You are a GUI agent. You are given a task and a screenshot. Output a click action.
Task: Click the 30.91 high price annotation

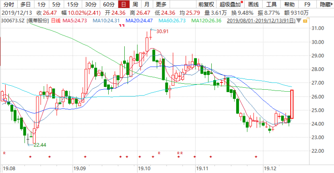162,31
